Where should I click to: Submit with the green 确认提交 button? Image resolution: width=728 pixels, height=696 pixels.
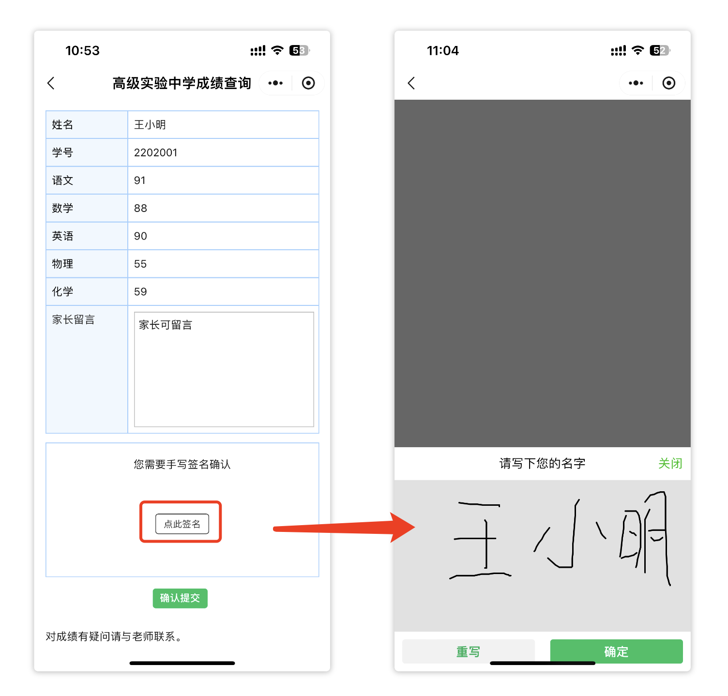point(180,598)
